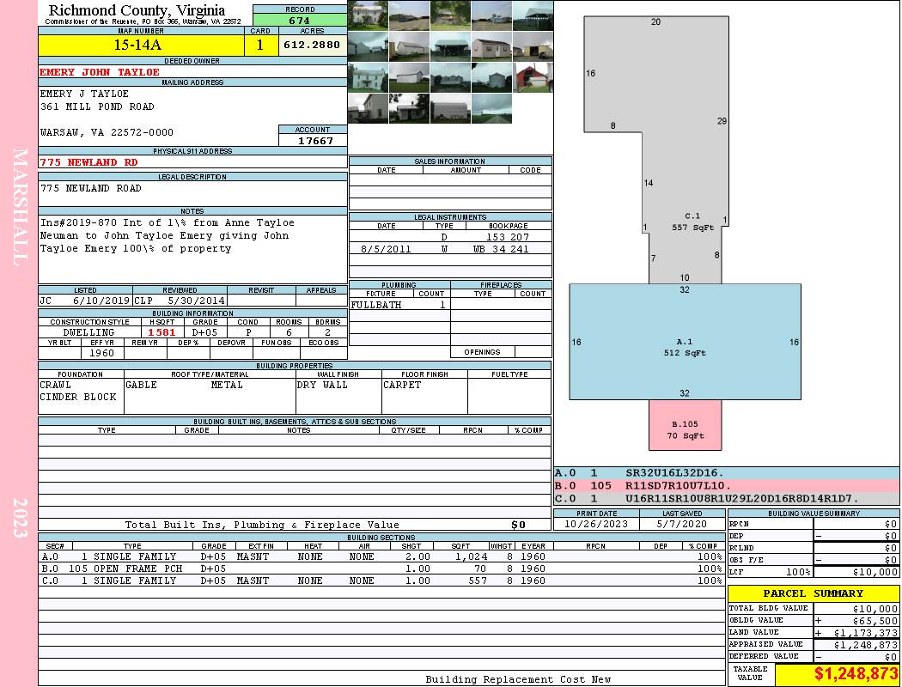Click the acres value 612.2880
This screenshot has height=687, width=902.
point(313,45)
